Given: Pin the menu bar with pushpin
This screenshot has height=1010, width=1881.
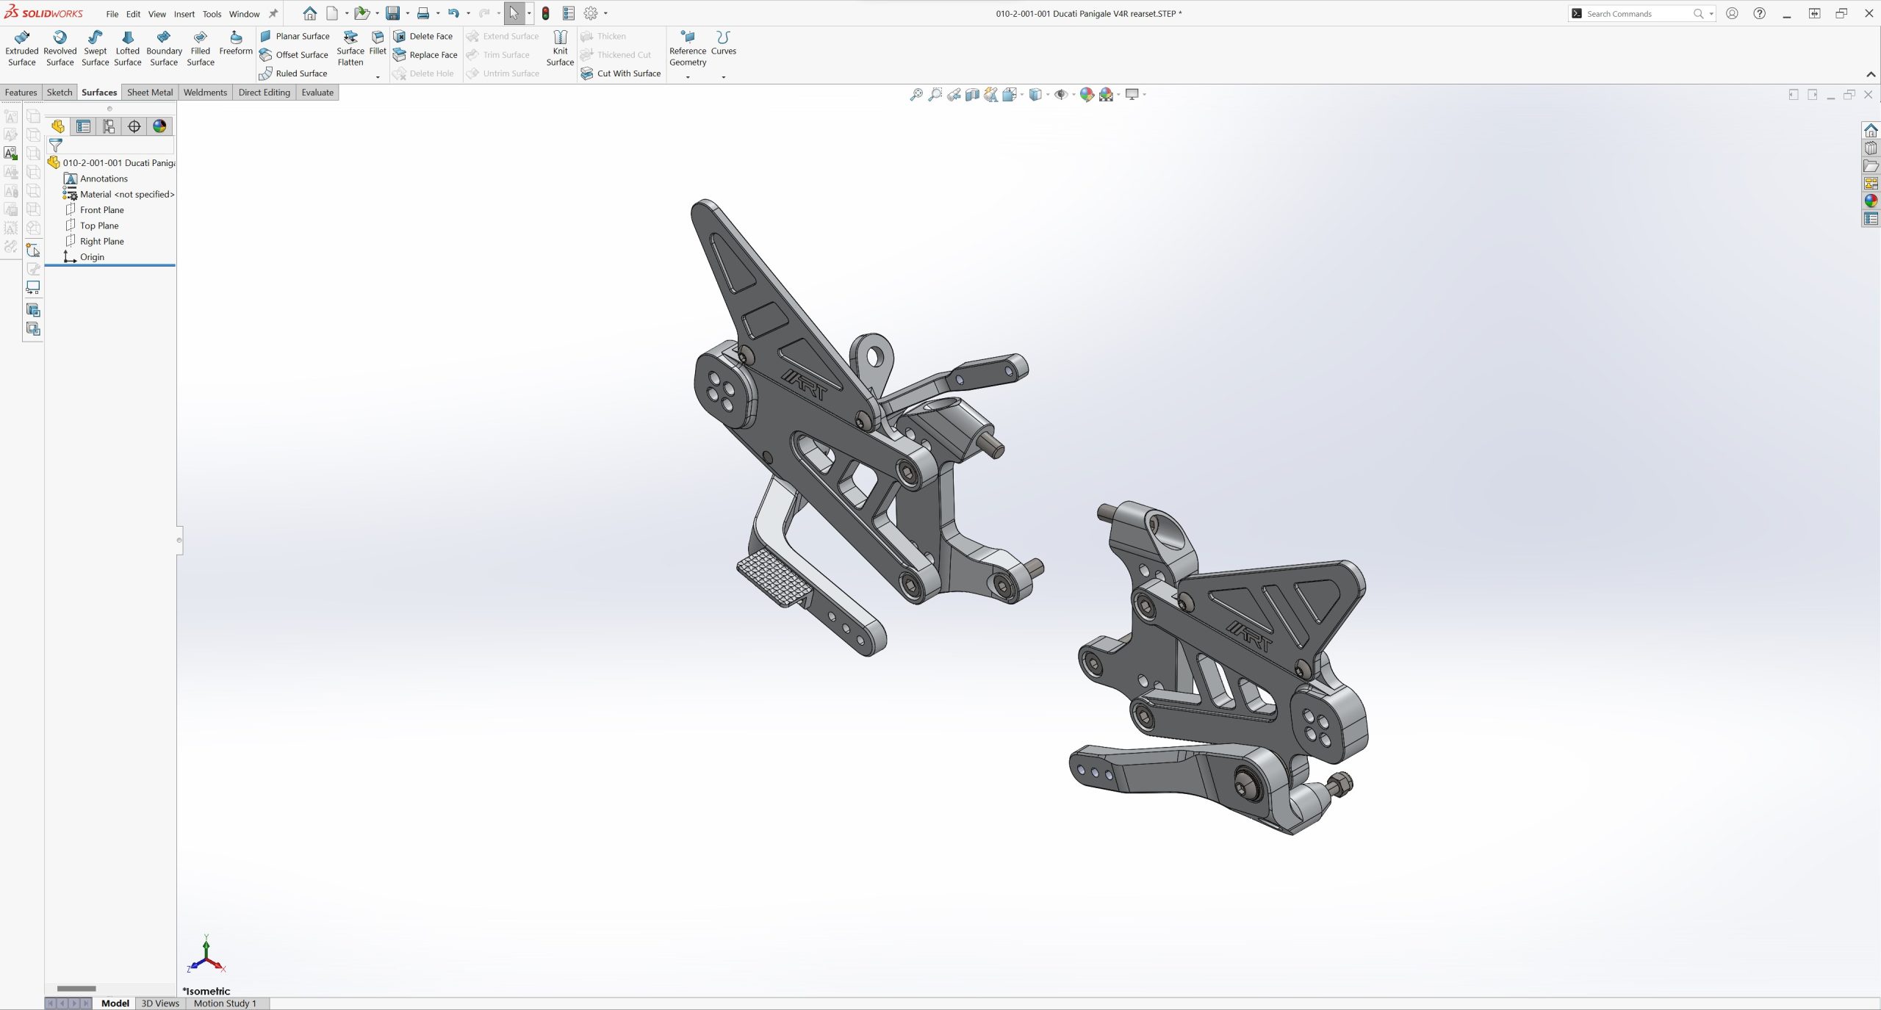Looking at the screenshot, I should click(x=273, y=13).
